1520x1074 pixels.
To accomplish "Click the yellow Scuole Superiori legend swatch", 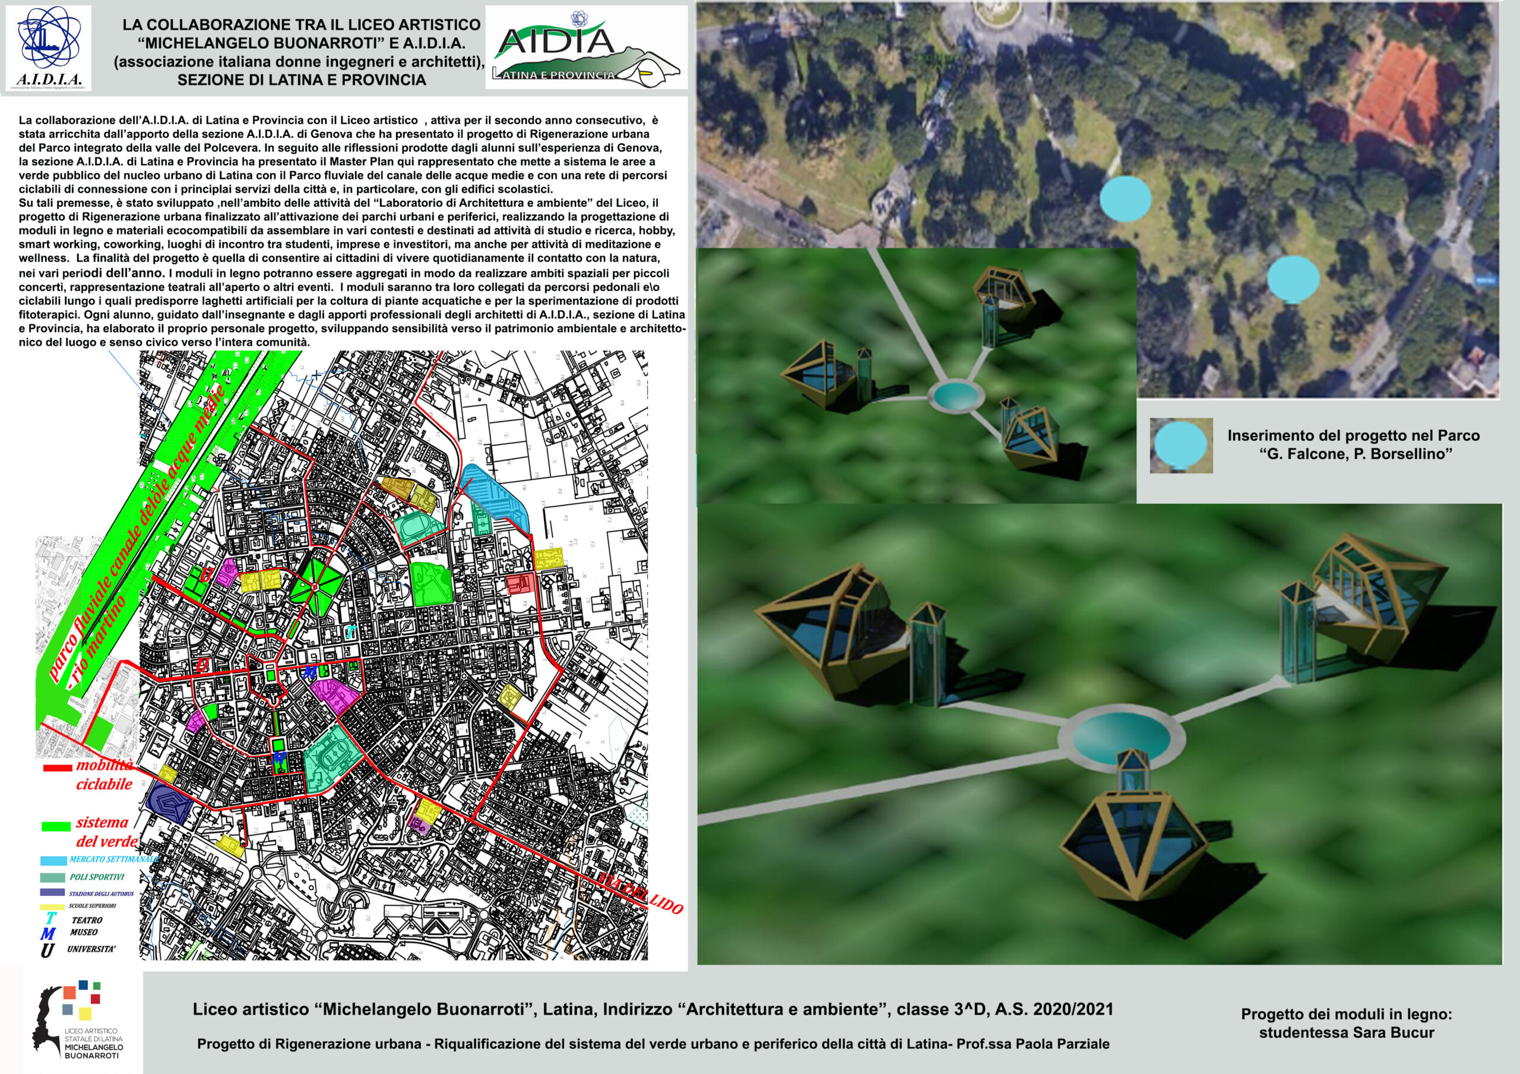I will point(53,906).
